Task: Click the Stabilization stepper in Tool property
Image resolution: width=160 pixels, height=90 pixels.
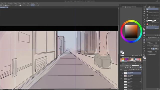Action: [157, 52]
